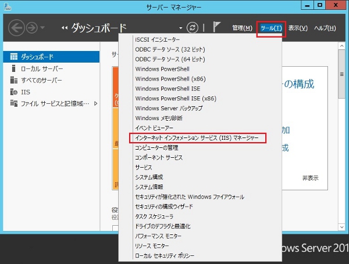Click the vertical scrollbar thumb
This screenshot has width=349, height=264.
(341, 74)
